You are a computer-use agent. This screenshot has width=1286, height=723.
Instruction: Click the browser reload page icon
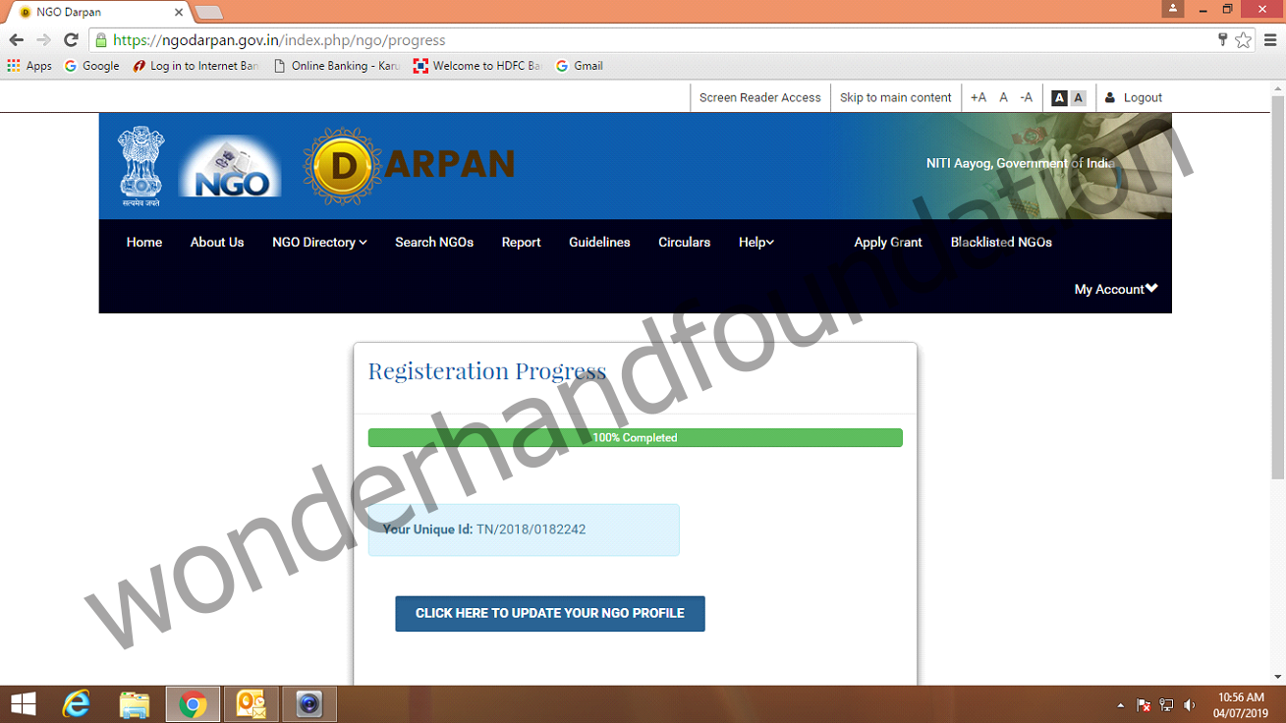coord(71,40)
